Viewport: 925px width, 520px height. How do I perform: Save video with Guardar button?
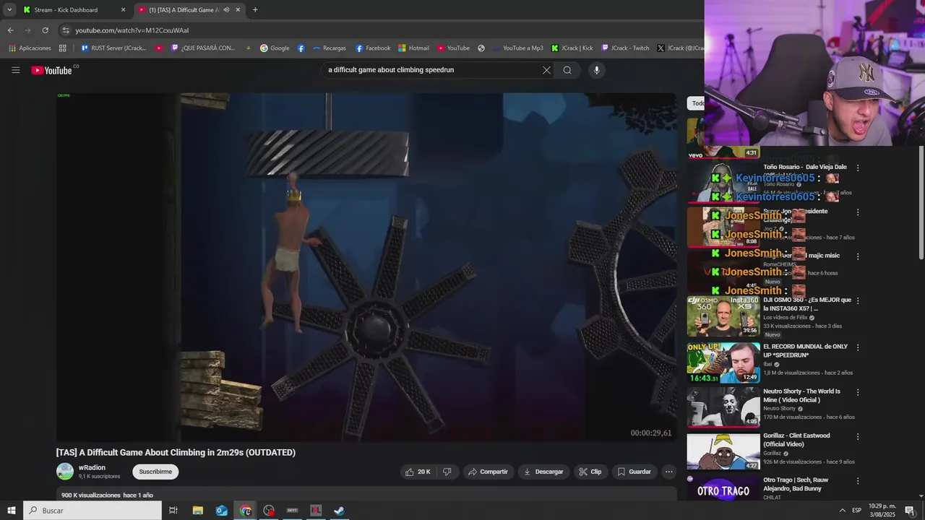tap(634, 472)
